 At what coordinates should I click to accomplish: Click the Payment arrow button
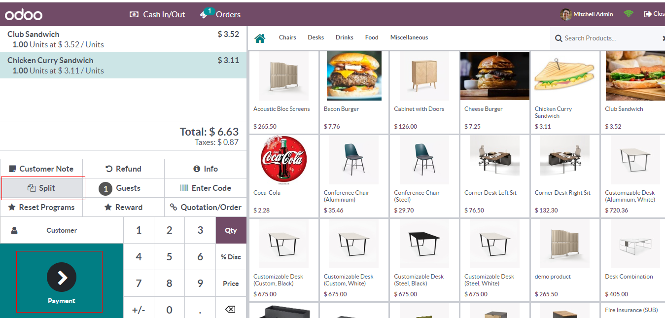coord(62,277)
